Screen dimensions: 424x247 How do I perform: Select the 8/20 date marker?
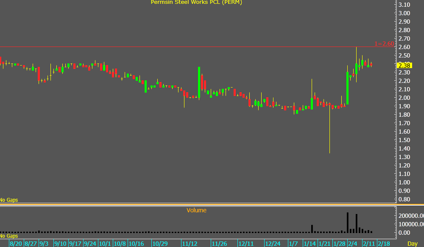coord(16,244)
